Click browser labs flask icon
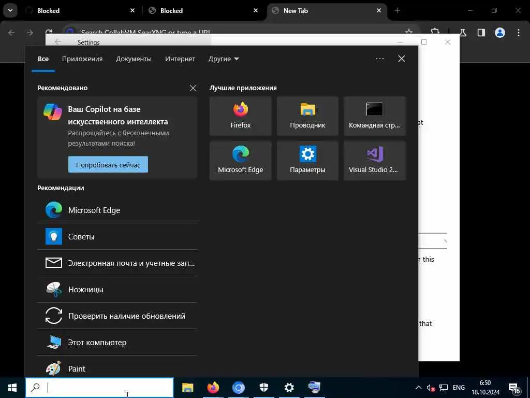The height and width of the screenshot is (398, 530). pos(463,33)
